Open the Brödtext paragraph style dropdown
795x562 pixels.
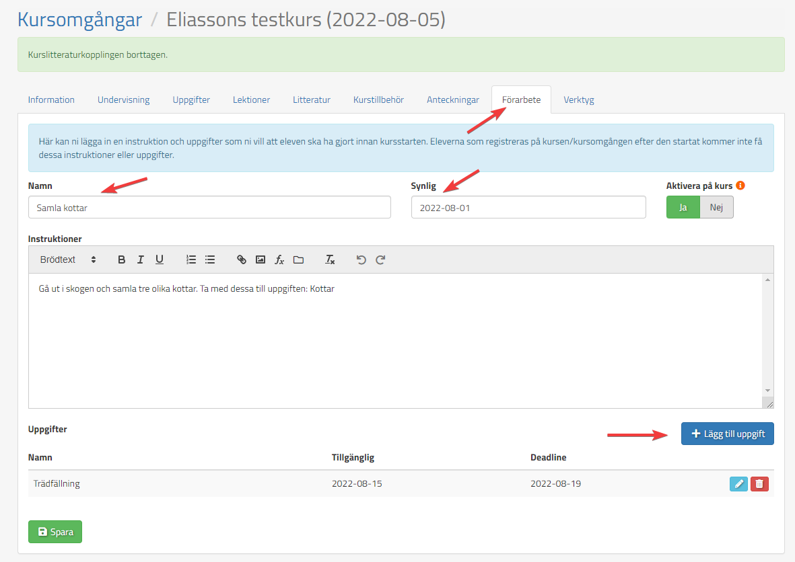(x=67, y=259)
